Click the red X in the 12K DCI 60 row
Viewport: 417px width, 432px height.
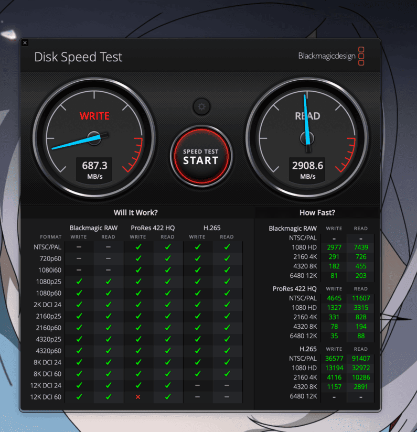coord(138,397)
